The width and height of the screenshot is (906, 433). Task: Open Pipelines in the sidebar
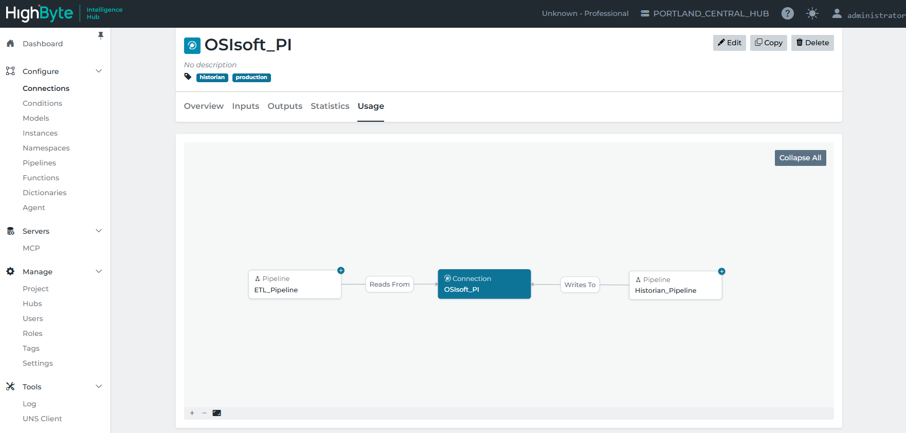pos(40,163)
